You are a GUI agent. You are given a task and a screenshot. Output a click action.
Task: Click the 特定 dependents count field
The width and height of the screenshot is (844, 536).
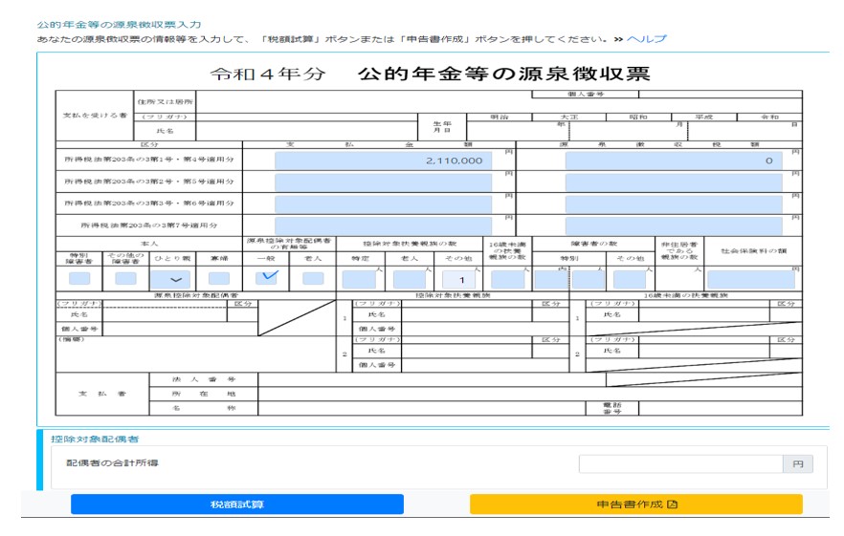pyautogui.click(x=359, y=280)
